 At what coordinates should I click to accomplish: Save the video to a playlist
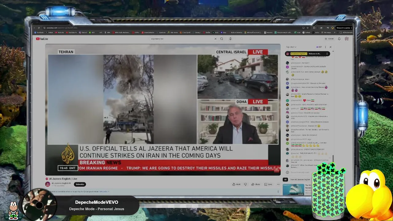[268, 184]
